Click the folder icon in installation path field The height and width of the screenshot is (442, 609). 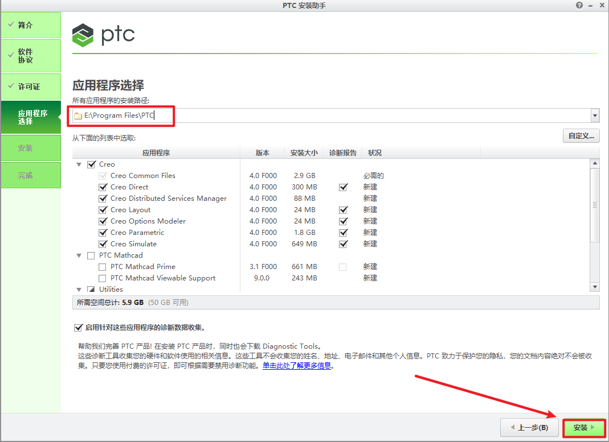77,115
